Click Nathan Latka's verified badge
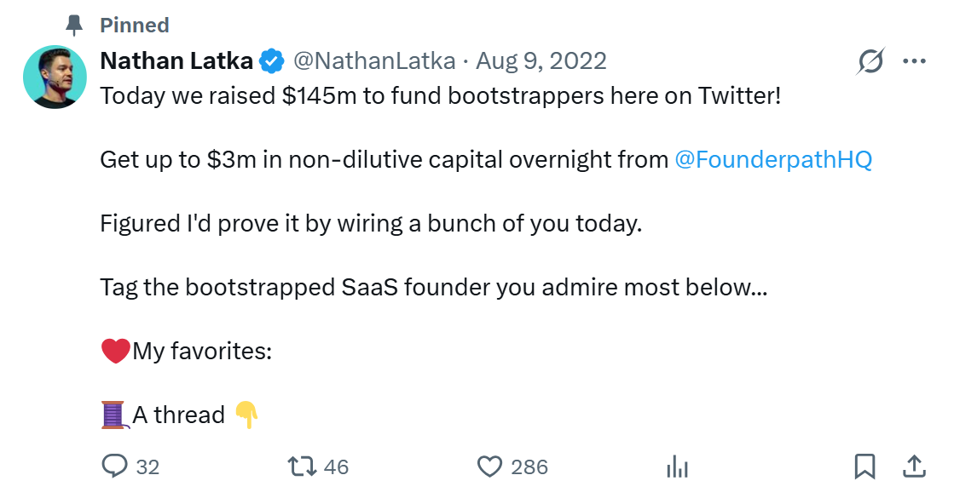954x498 pixels. [271, 60]
